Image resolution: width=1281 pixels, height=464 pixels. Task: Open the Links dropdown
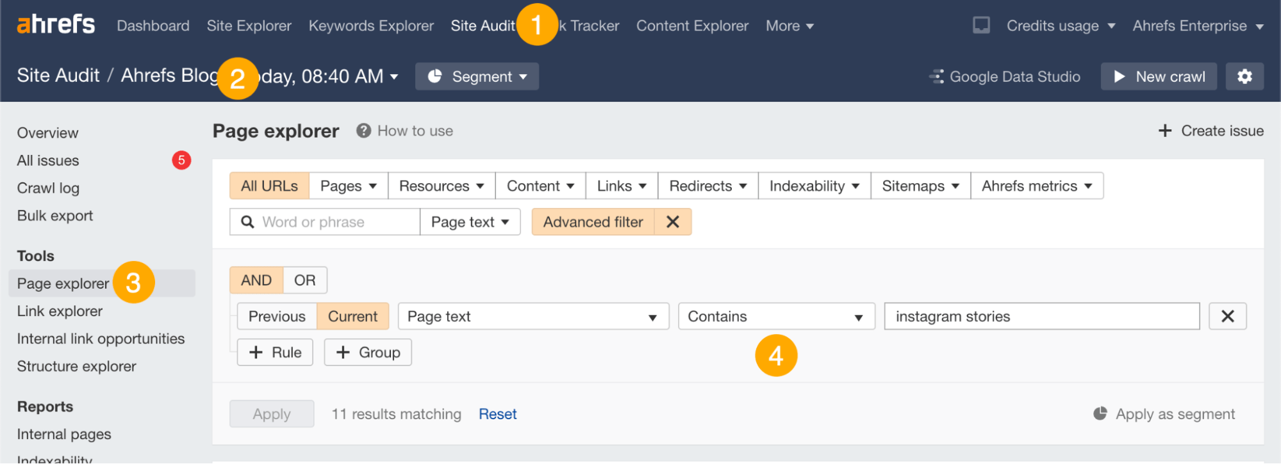pos(622,186)
